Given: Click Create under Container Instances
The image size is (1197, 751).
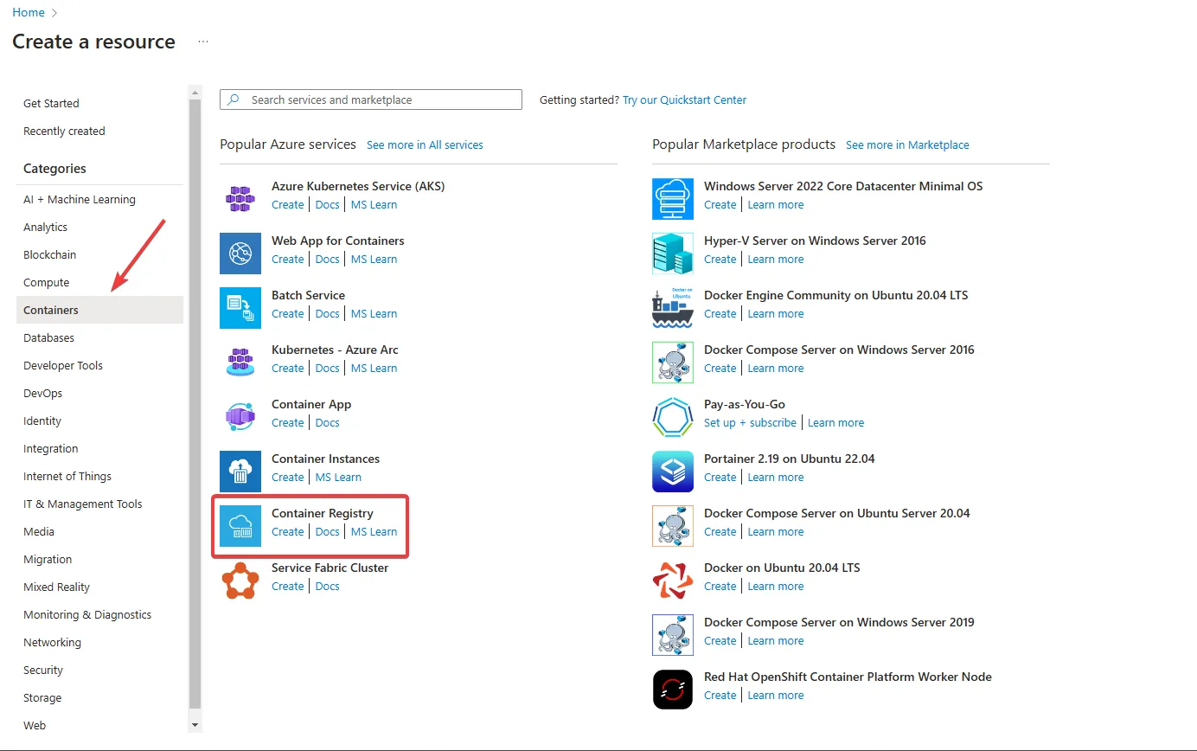Looking at the screenshot, I should tap(288, 477).
